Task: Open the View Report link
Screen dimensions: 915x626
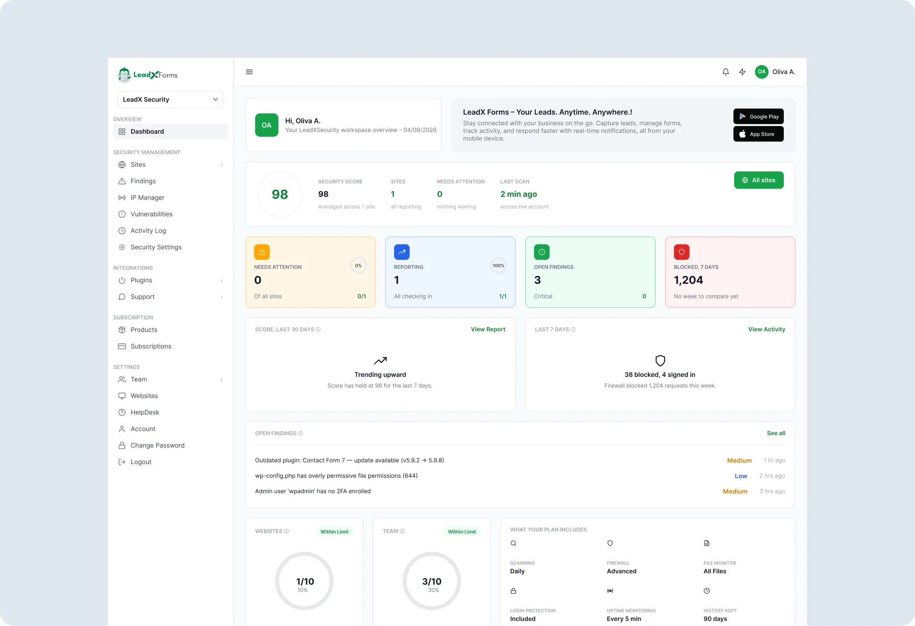Action: 488,330
